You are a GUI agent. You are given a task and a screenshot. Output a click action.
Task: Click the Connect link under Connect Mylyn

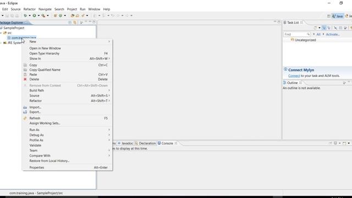(x=294, y=76)
